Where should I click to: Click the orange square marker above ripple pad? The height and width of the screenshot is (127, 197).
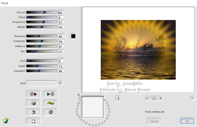(x=79, y=95)
